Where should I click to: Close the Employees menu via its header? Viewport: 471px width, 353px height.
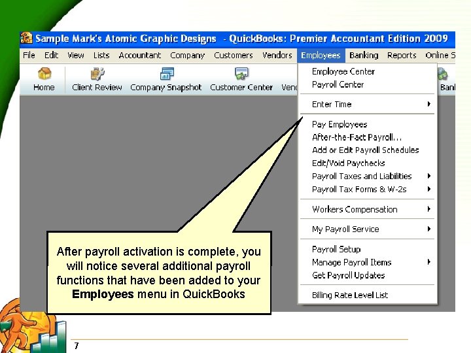point(321,56)
